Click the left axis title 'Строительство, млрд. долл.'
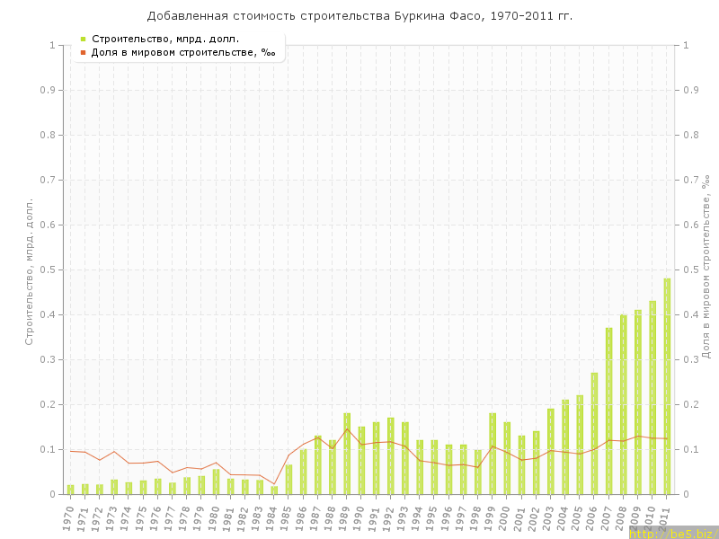The width and height of the screenshot is (719, 539). click(x=29, y=271)
